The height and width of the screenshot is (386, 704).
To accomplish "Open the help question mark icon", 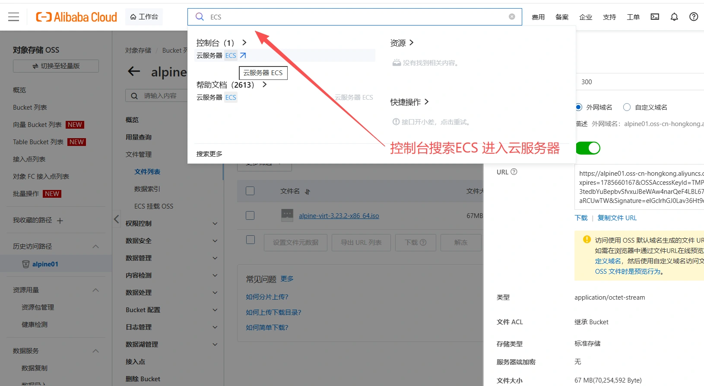I will pos(694,17).
